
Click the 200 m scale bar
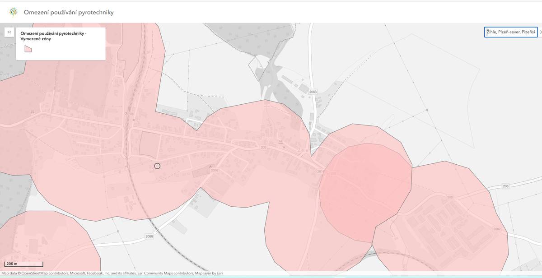coord(24,264)
